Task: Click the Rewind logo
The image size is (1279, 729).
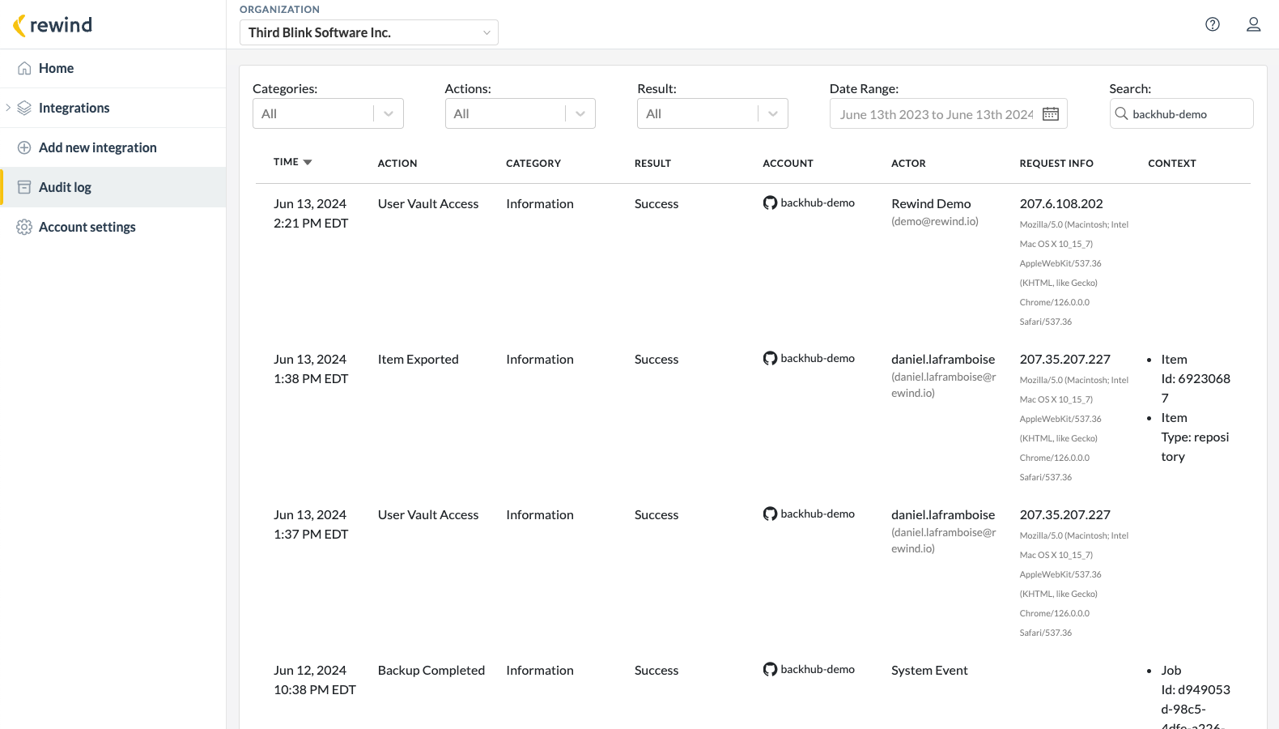Action: tap(53, 25)
